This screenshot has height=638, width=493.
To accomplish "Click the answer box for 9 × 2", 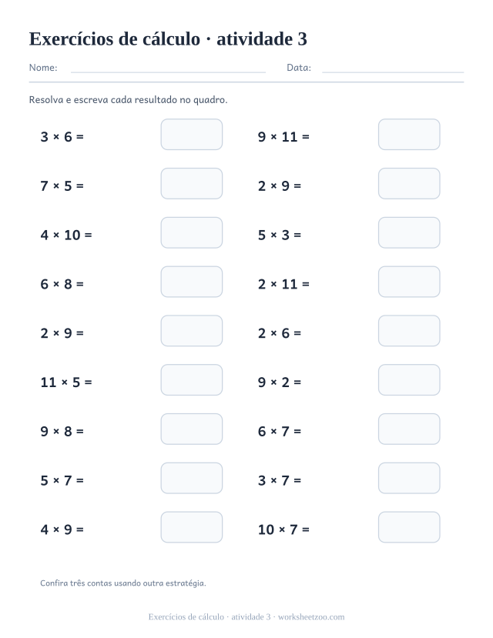I will tap(409, 380).
